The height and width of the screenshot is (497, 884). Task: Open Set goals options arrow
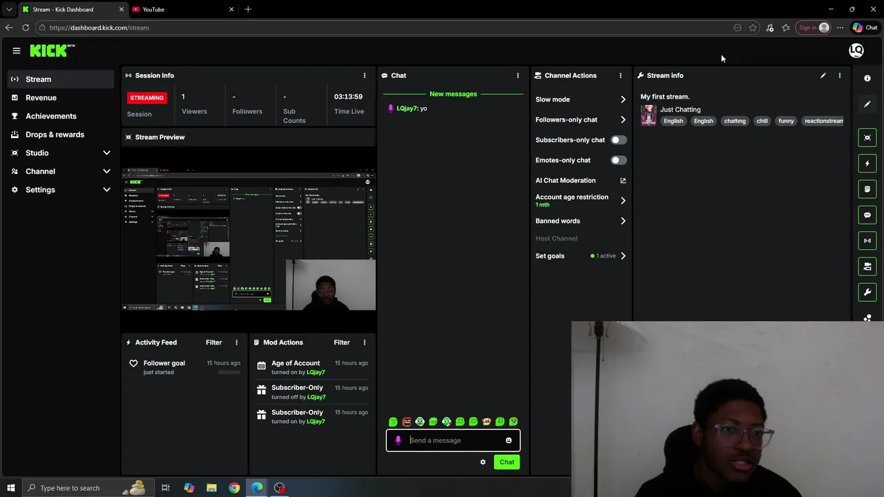[x=623, y=256]
